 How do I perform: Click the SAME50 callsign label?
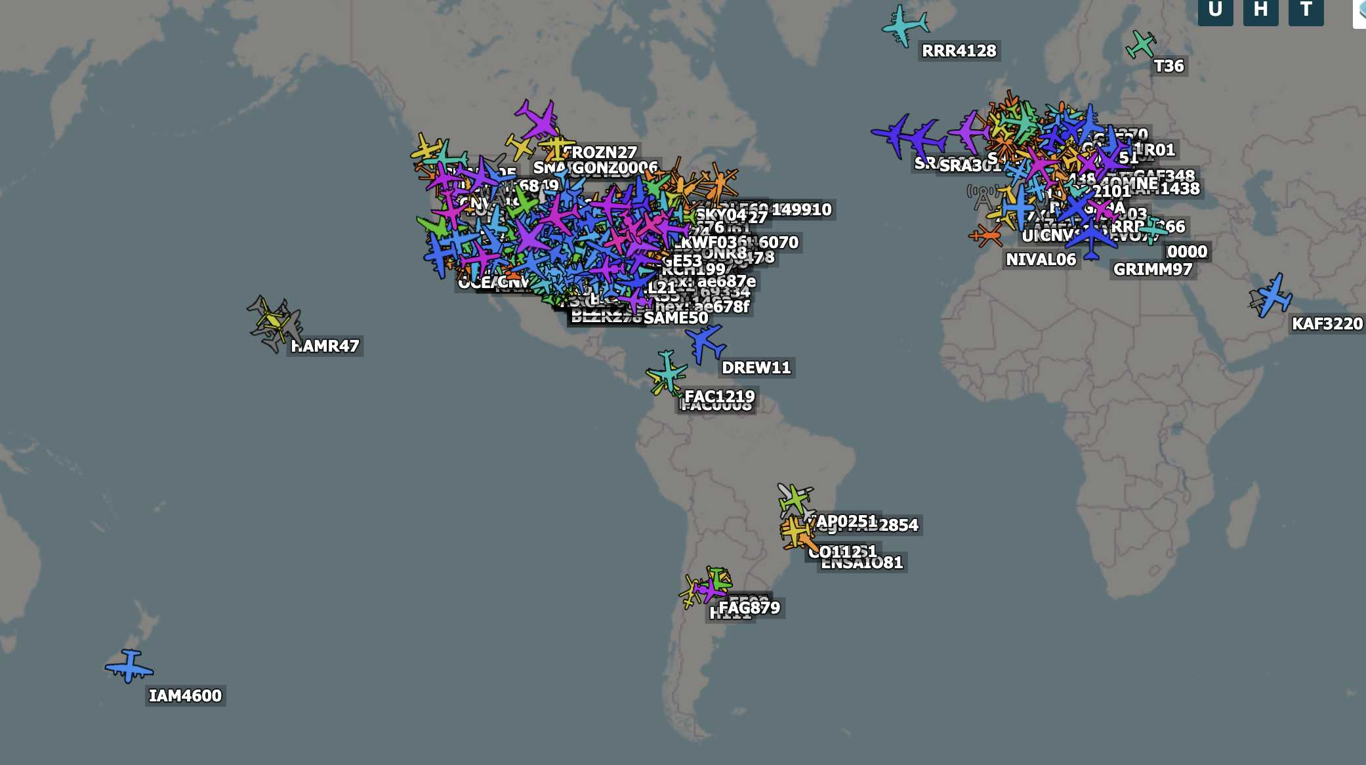pos(675,318)
